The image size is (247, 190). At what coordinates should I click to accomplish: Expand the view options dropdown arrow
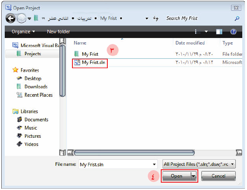click(206, 32)
